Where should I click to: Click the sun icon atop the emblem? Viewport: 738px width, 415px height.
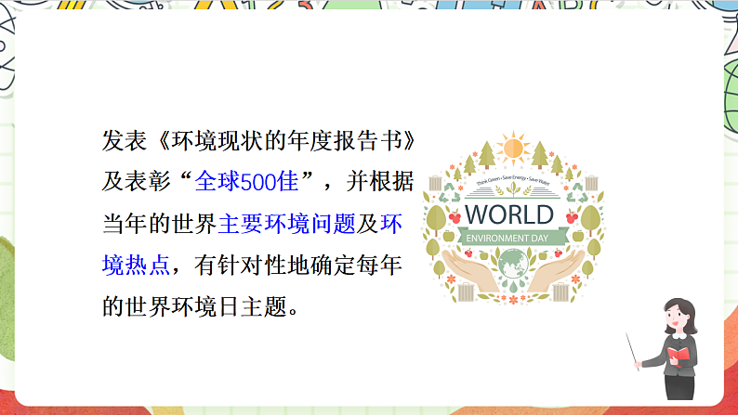(513, 148)
